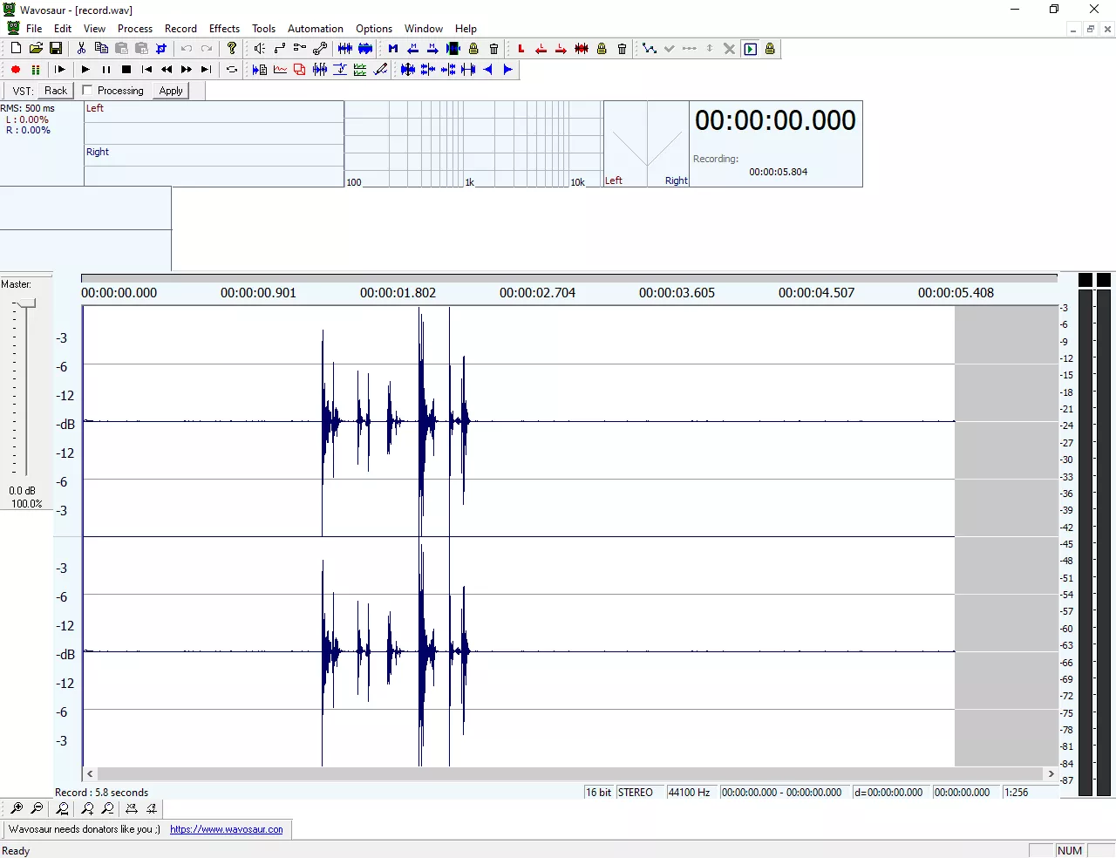Add a loop point with the red L icon
Image resolution: width=1116 pixels, height=858 pixels.
click(x=521, y=49)
